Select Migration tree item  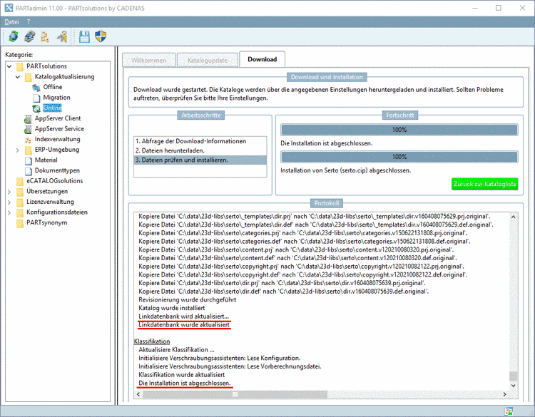[x=56, y=98]
